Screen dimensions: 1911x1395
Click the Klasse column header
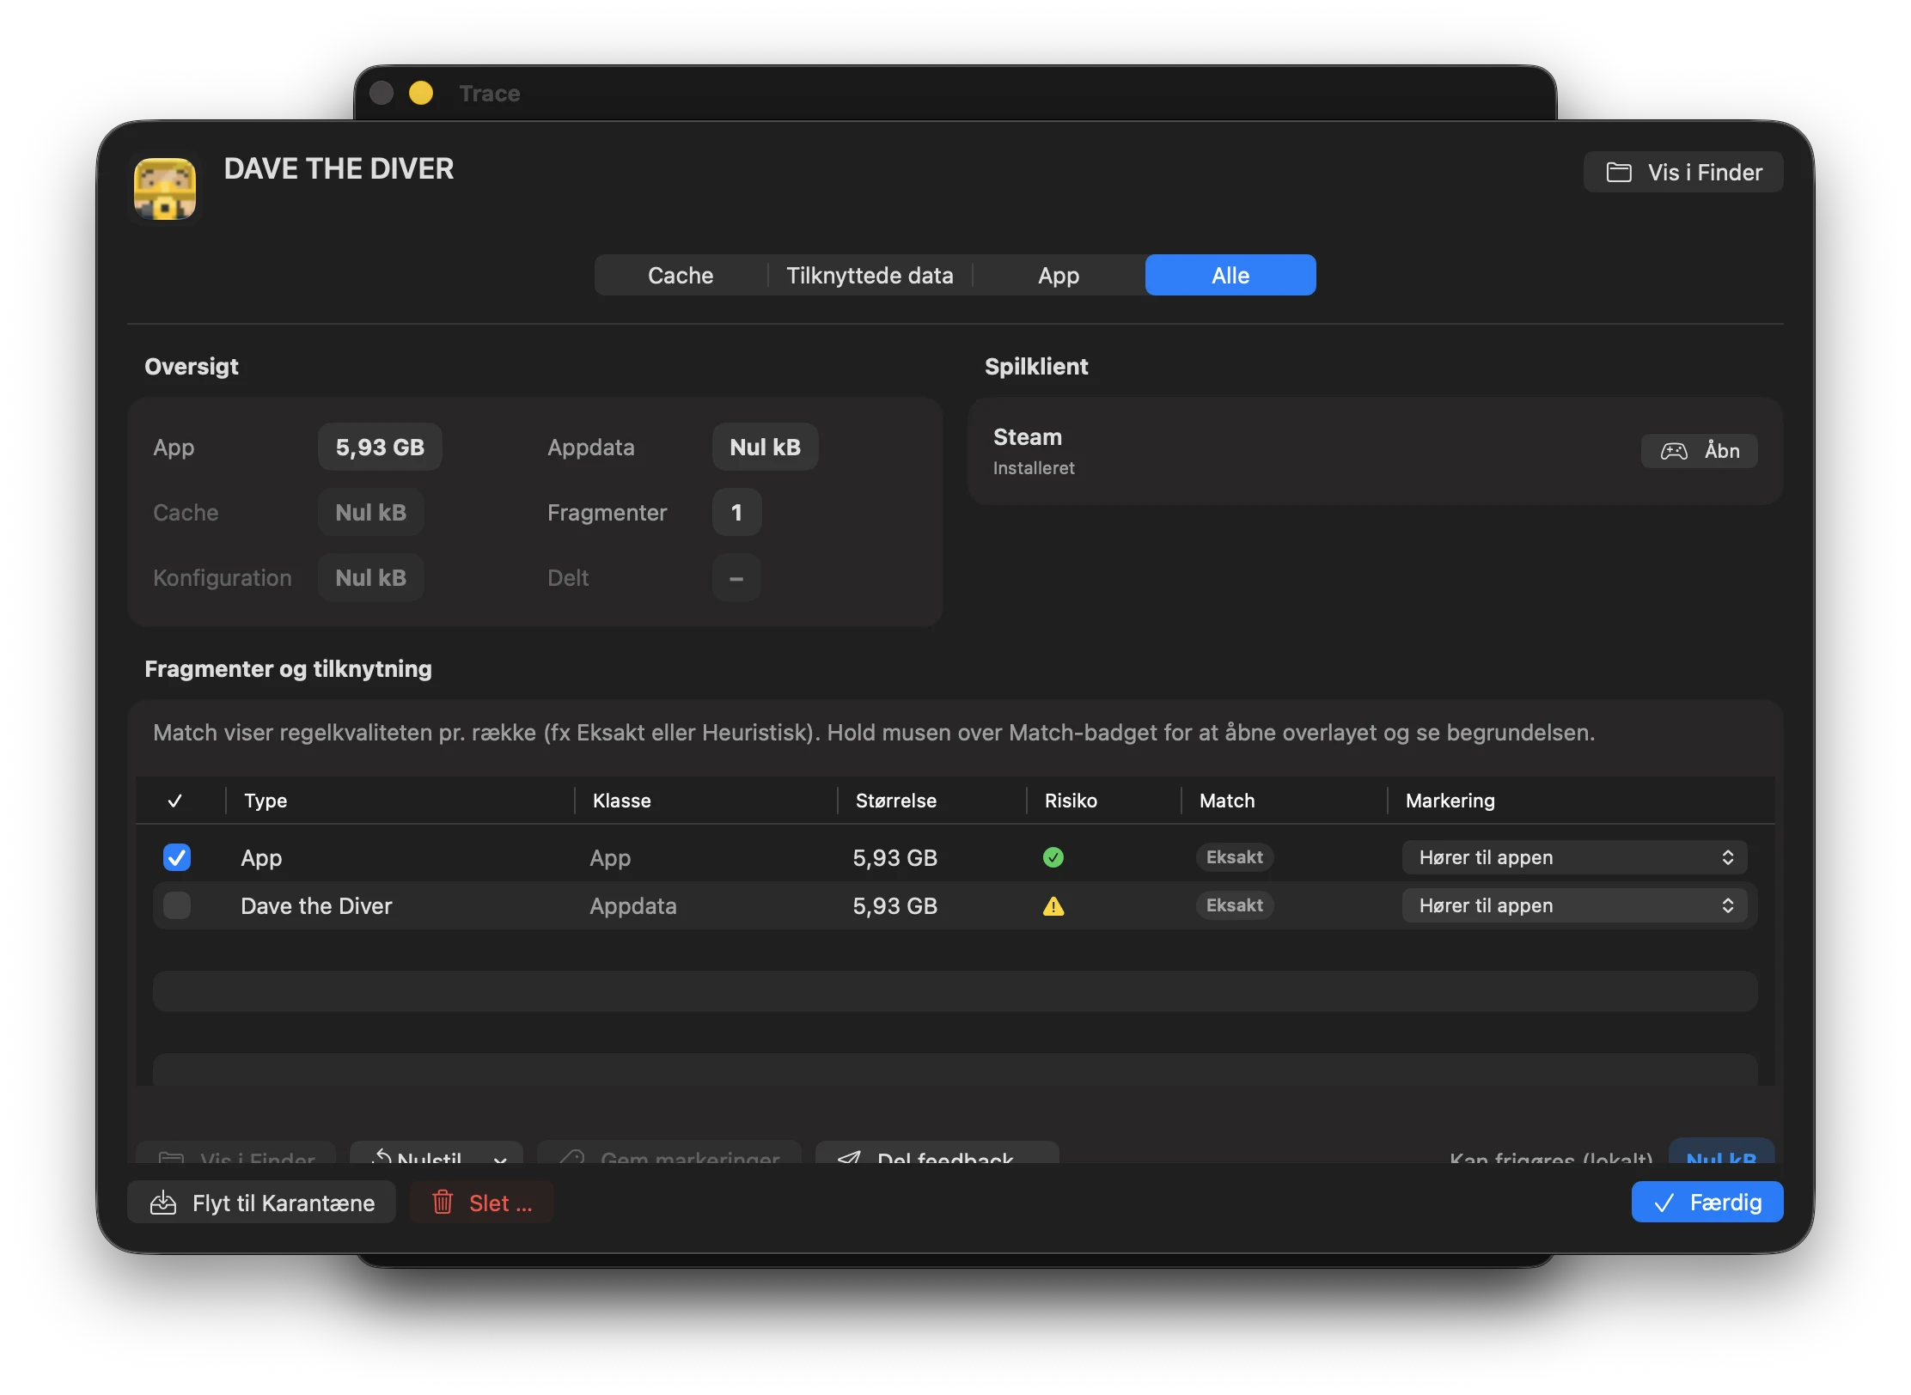tap(621, 801)
